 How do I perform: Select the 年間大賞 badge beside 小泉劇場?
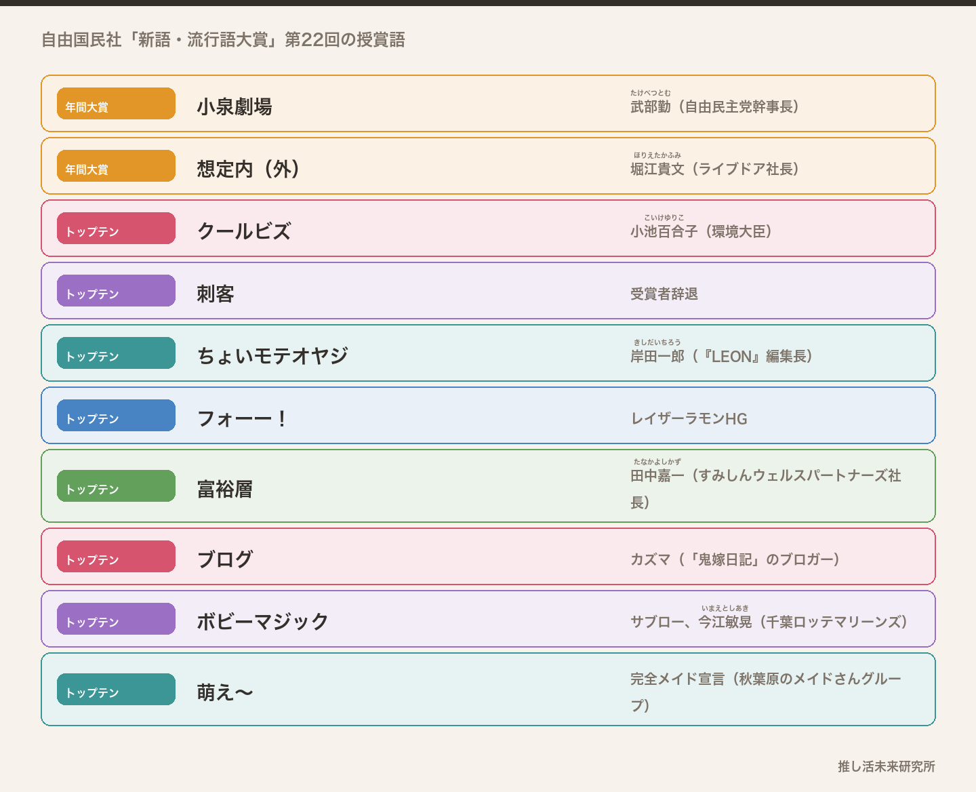click(x=116, y=104)
